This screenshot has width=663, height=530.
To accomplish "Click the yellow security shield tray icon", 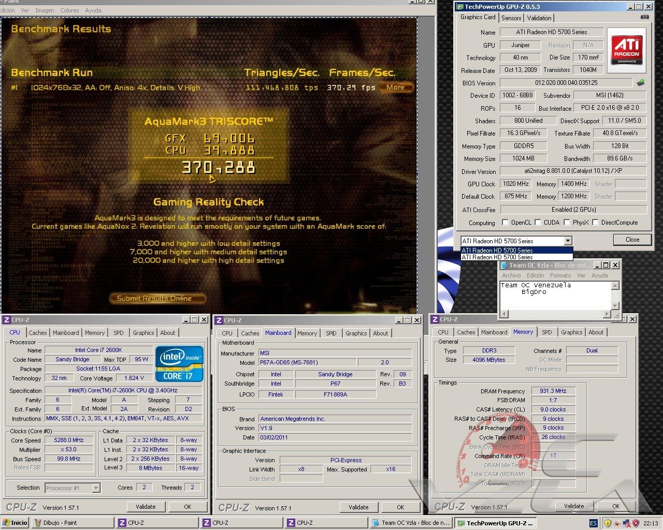I will [608, 523].
